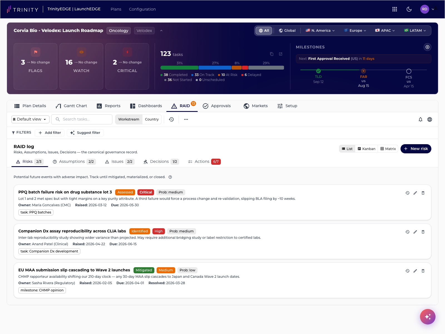Viewport: 445px width, 334px height.
Task: Click the Suggest filter button
Action: pos(85,133)
